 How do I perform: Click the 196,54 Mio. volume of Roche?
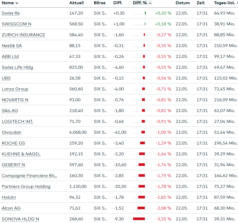point(226,143)
